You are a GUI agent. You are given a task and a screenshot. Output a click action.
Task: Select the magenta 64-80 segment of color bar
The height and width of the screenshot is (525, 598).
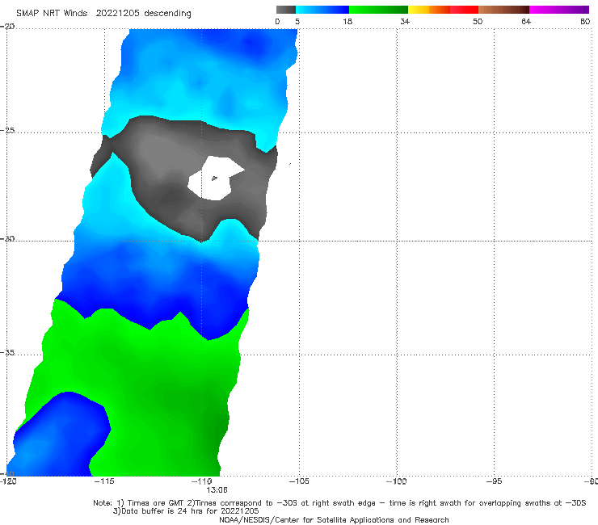pyautogui.click(x=559, y=10)
